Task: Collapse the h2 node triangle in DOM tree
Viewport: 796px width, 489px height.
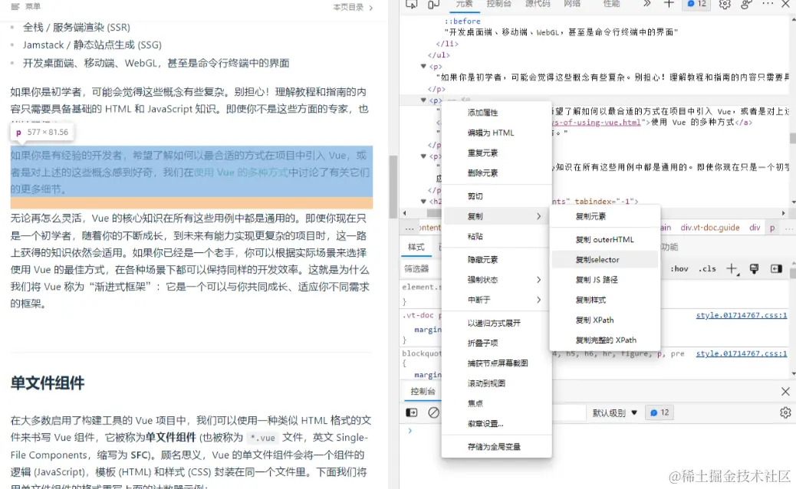Action: tap(423, 202)
